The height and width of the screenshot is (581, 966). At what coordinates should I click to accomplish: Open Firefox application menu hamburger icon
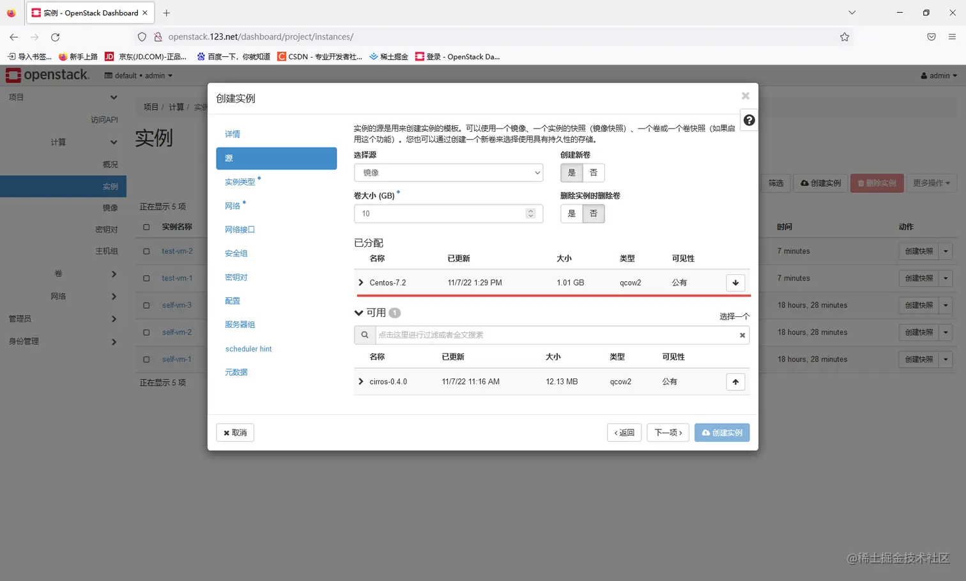click(952, 37)
